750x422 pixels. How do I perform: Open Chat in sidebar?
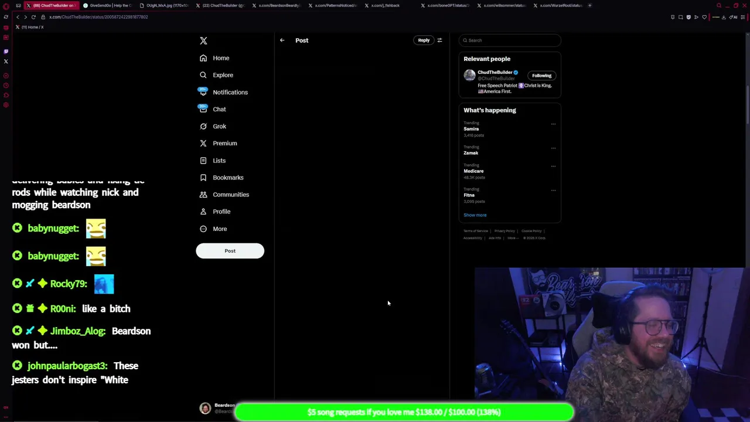coord(213,109)
